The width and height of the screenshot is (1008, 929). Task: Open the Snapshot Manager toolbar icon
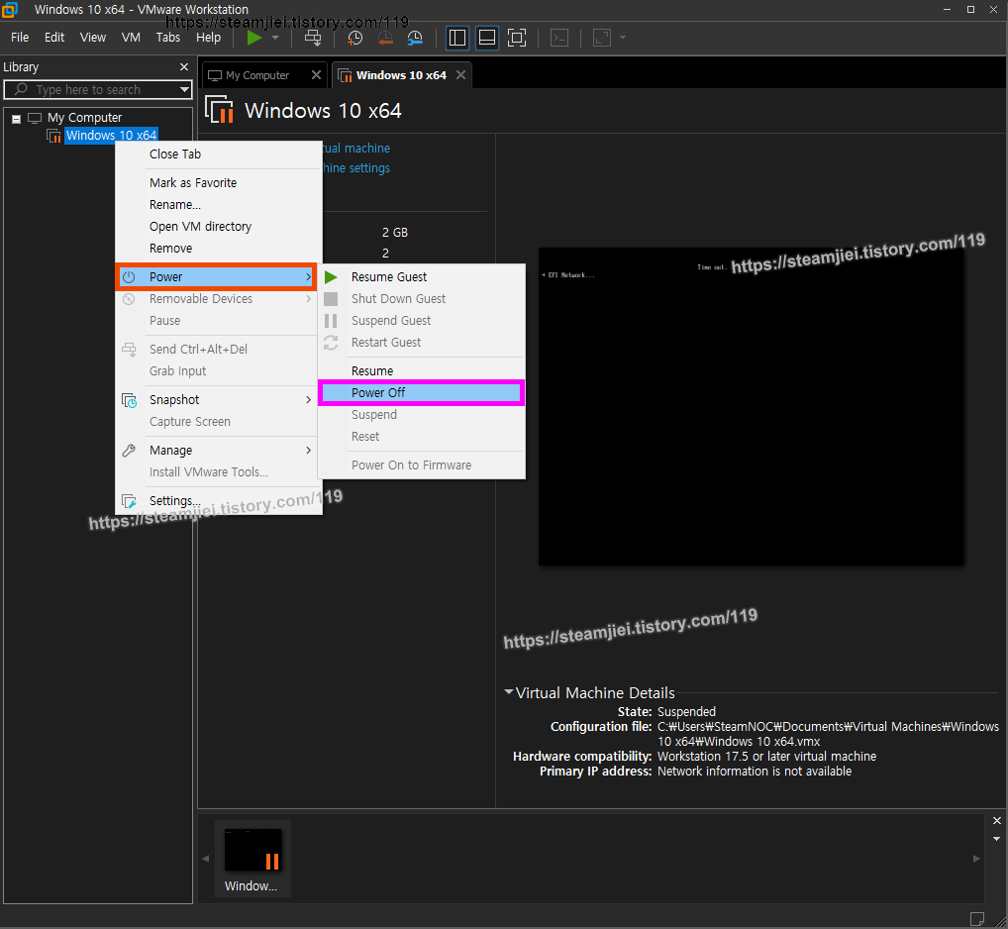tap(415, 38)
